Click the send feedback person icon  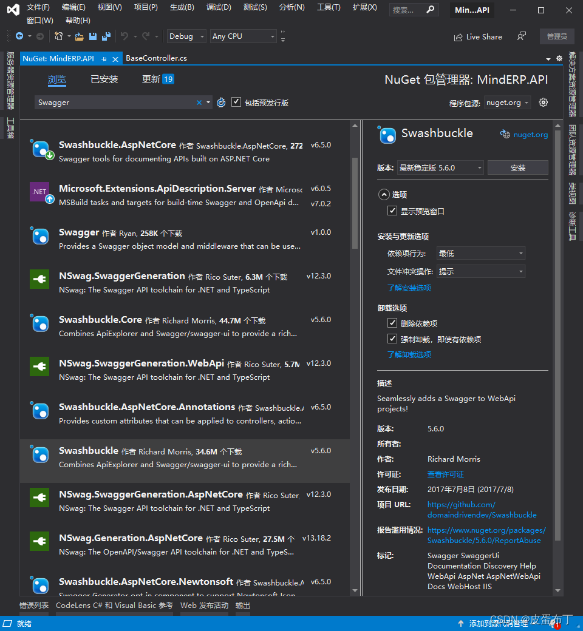[x=521, y=36]
